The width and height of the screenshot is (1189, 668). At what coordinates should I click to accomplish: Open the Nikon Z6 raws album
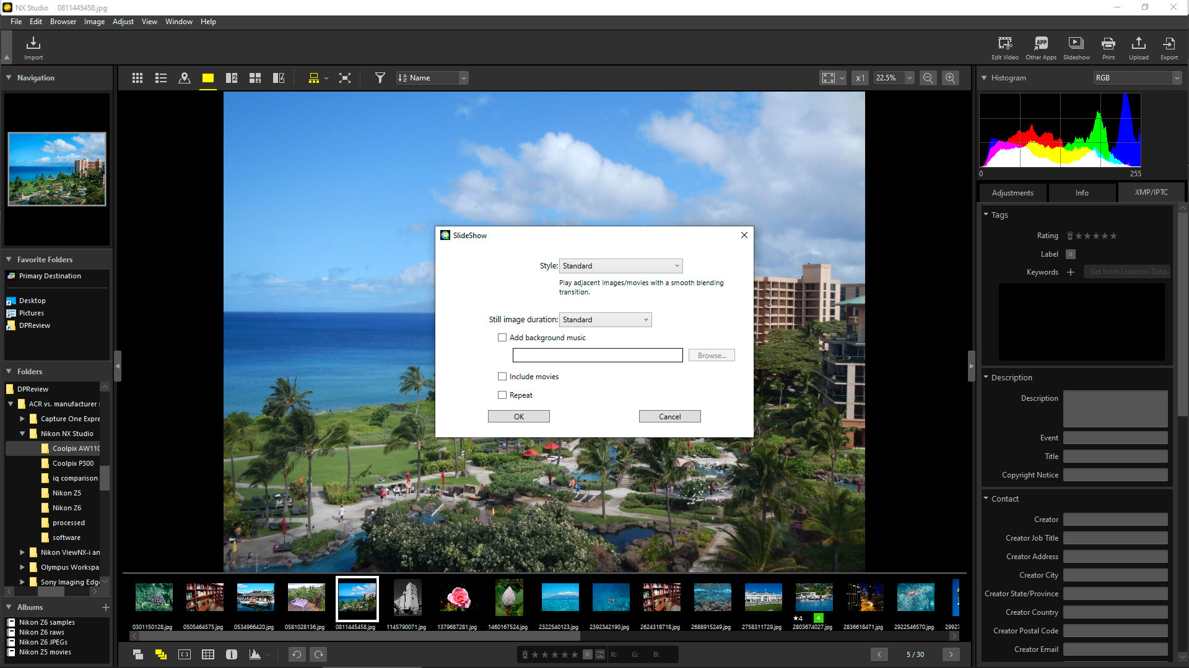pyautogui.click(x=41, y=632)
